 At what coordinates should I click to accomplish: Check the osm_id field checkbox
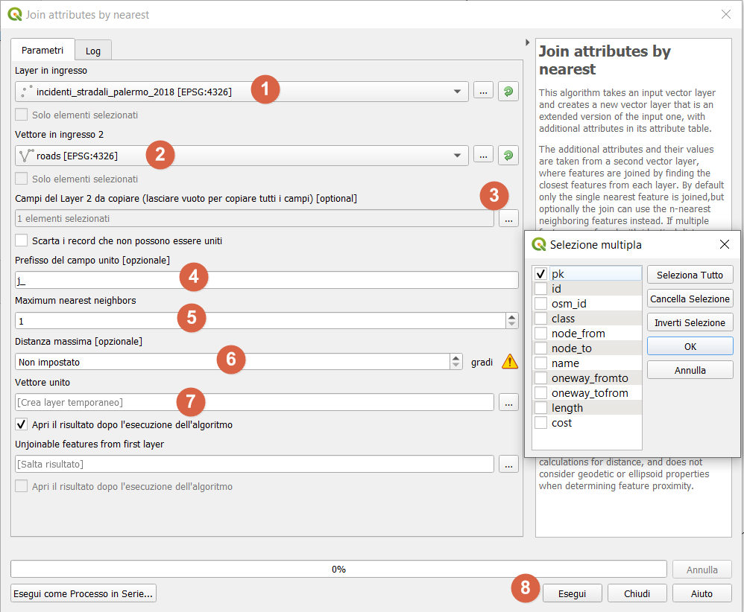[x=541, y=304]
